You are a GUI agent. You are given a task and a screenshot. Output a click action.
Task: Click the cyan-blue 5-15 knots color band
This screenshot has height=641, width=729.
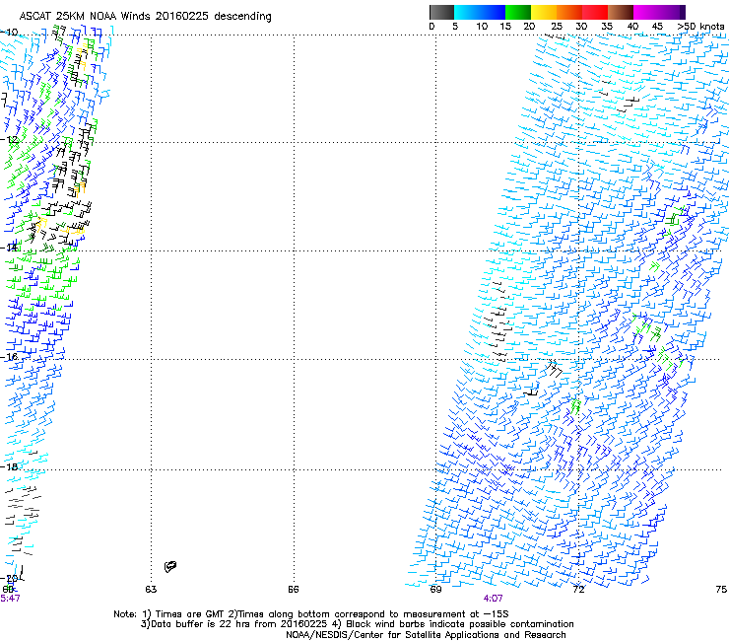[480, 12]
